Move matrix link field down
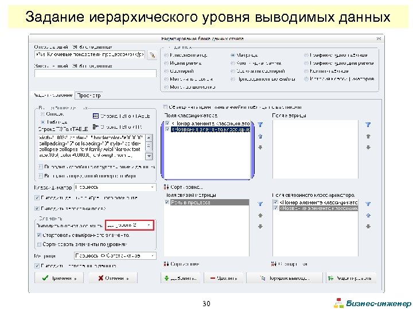 [x=260, y=227]
